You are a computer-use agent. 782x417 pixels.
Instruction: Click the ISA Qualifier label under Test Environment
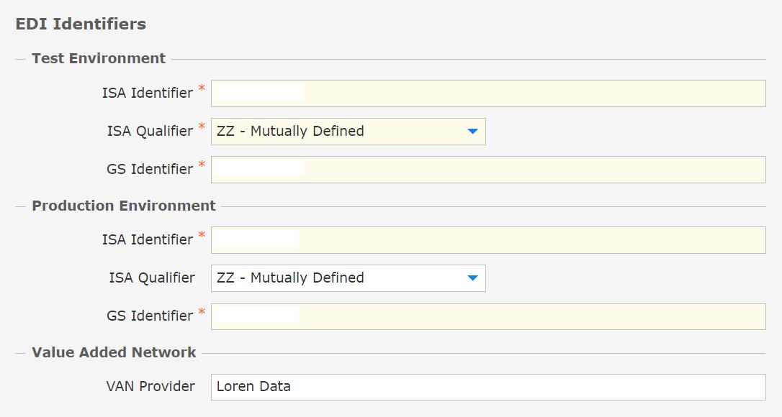pyautogui.click(x=150, y=132)
